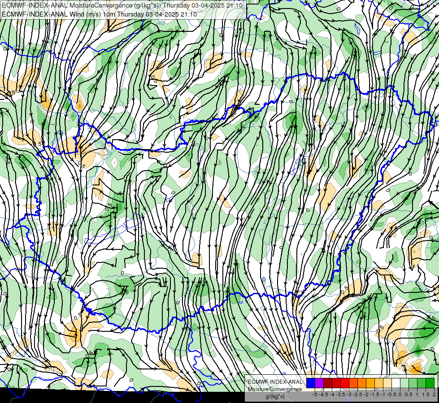
Task: Click MoistureConvergence text in the legend
Action: (275, 389)
